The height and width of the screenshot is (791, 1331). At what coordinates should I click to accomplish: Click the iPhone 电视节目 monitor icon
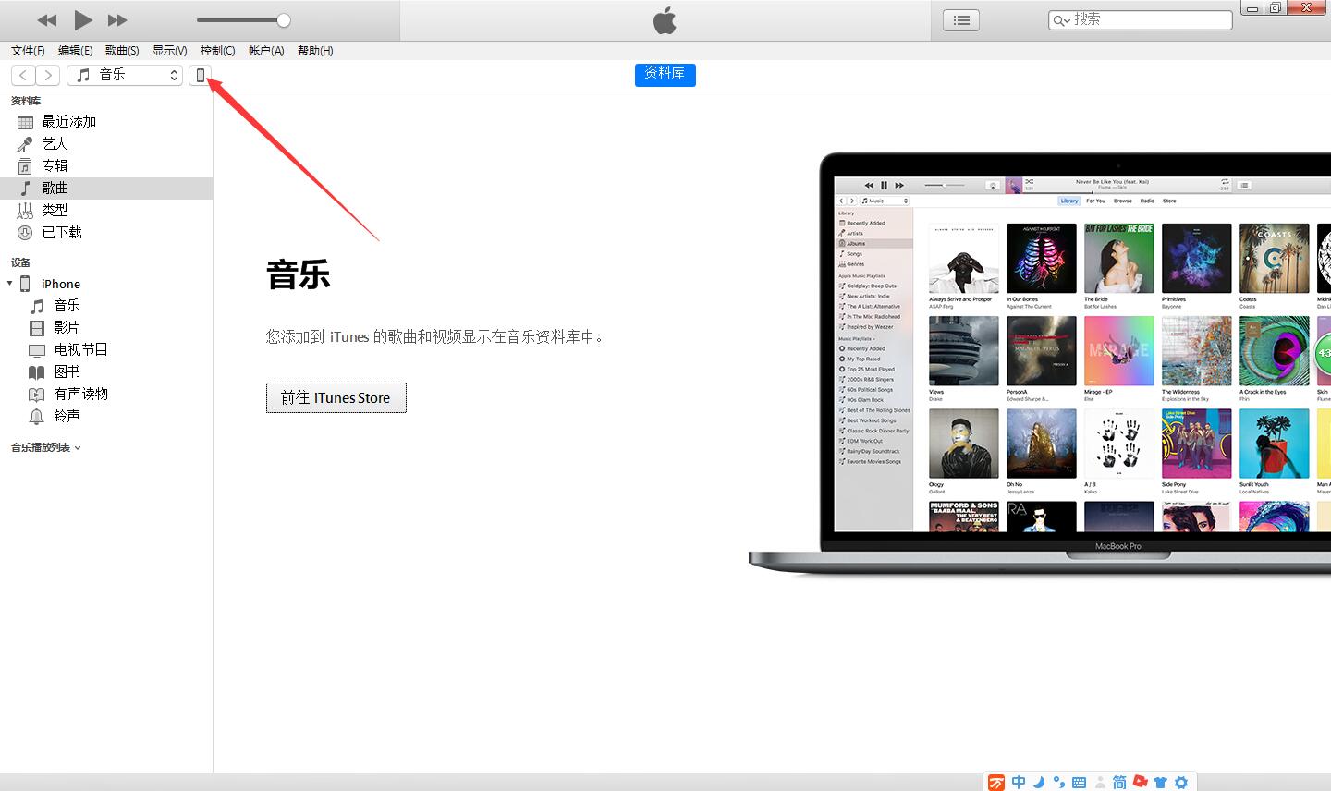tap(37, 350)
